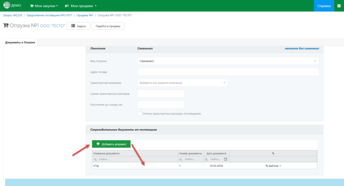
Task: Click the shopping cart icon beside Отгрузка №1
Action: (x=6, y=25)
